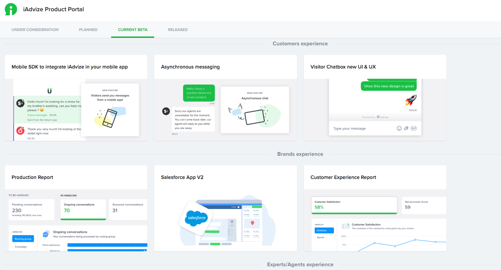Select the Evolution view option

(324, 230)
